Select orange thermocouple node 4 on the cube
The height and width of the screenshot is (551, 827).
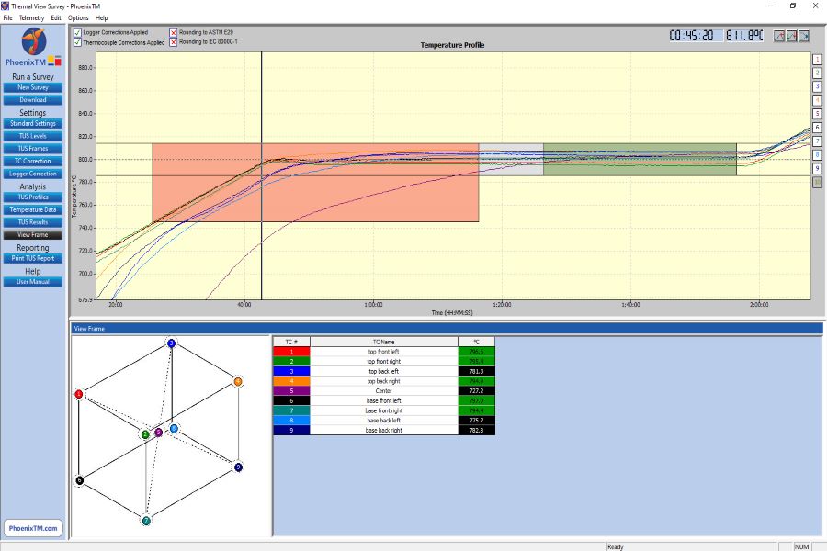(238, 381)
